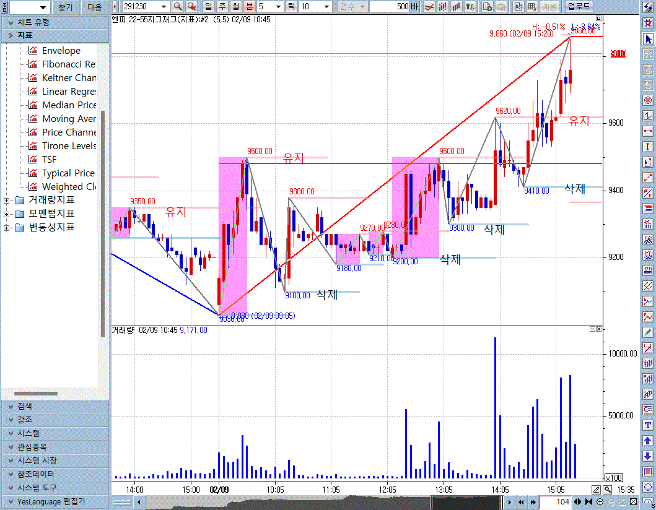
Task: Click the 찾기 button
Action: 65,7
